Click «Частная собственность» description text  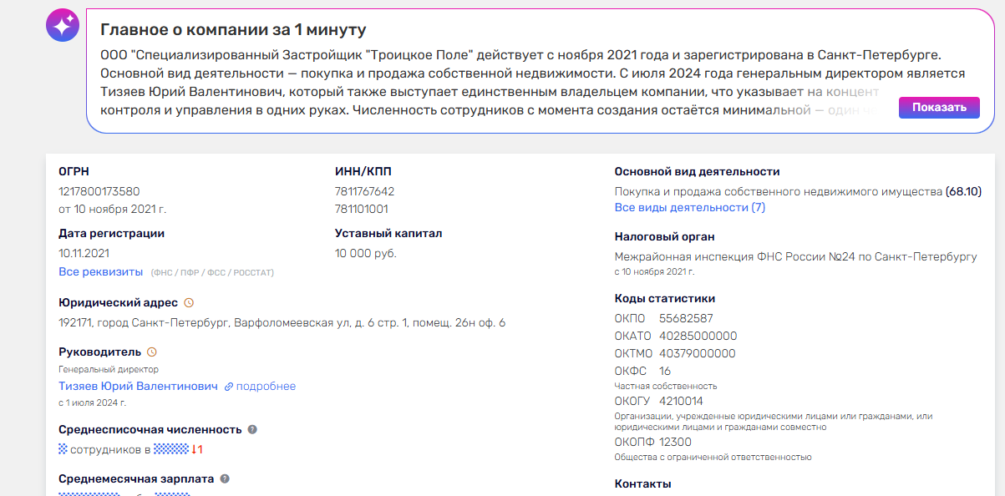tap(666, 386)
